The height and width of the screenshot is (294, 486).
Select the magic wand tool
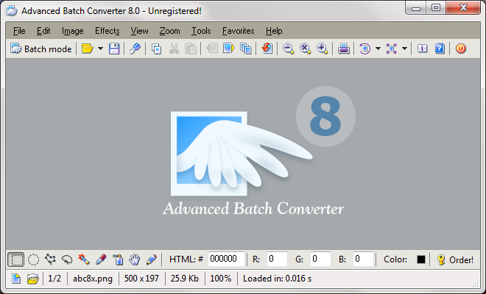(x=84, y=259)
